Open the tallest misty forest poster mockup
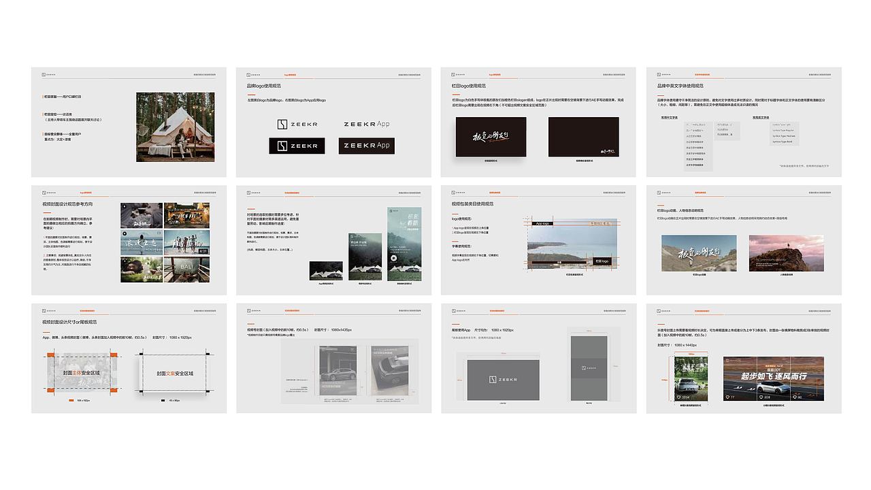Viewport: 871px width, 490px height. 404,243
